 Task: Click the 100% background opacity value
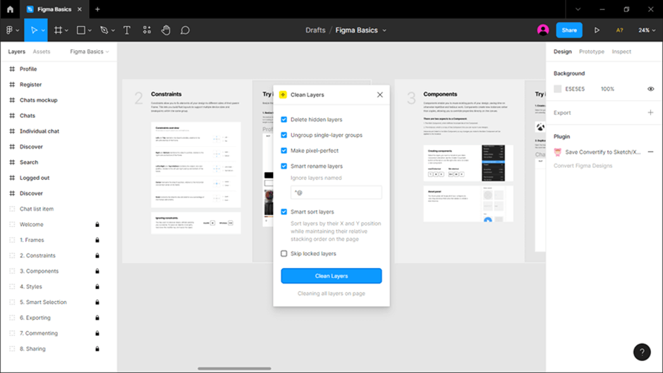(x=607, y=89)
